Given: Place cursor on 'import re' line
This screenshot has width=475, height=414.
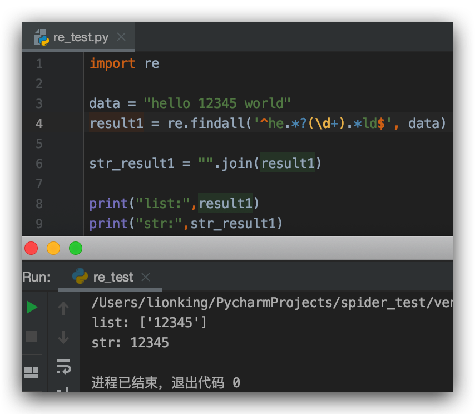Looking at the screenshot, I should [x=124, y=63].
